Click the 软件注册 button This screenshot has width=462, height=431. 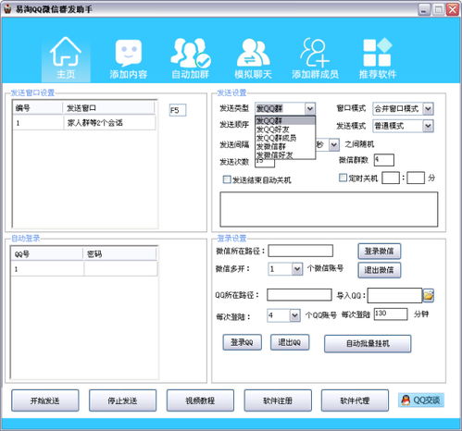click(278, 400)
